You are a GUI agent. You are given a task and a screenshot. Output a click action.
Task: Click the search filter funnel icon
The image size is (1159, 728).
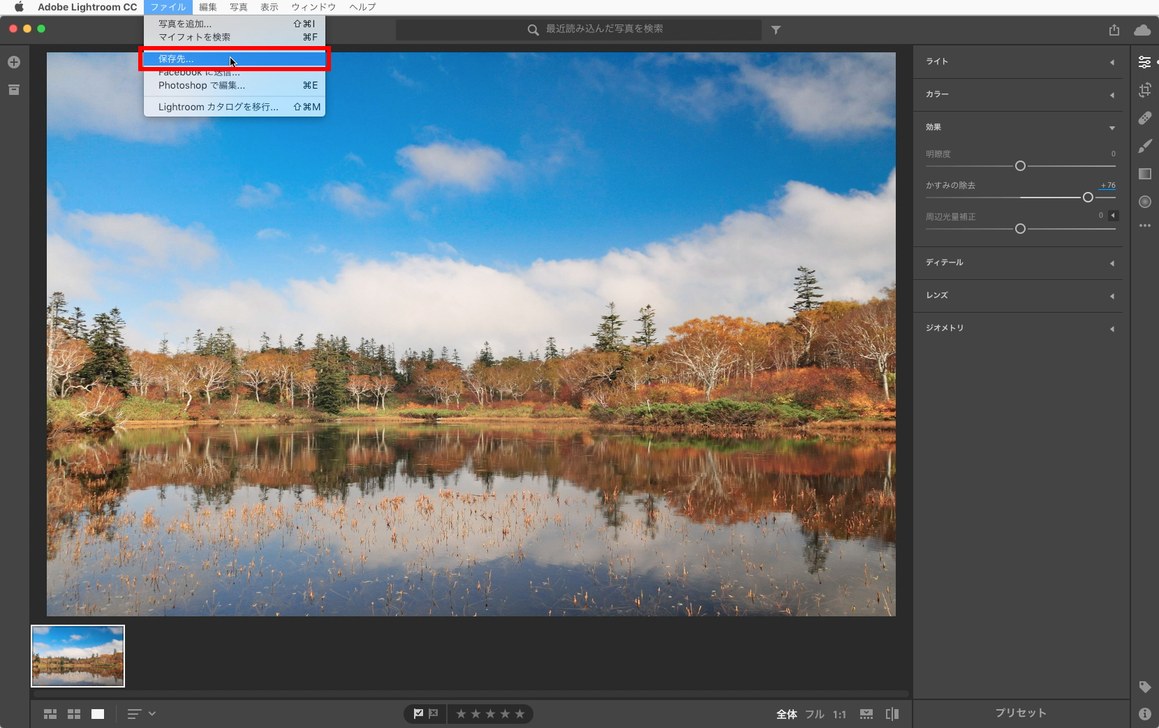(x=776, y=30)
